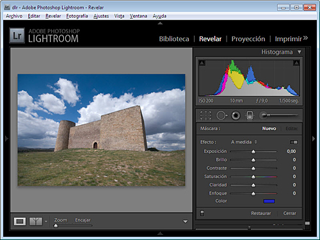Expand the bottom filmstrip panel
The image size is (320, 240).
[x=160, y=234]
